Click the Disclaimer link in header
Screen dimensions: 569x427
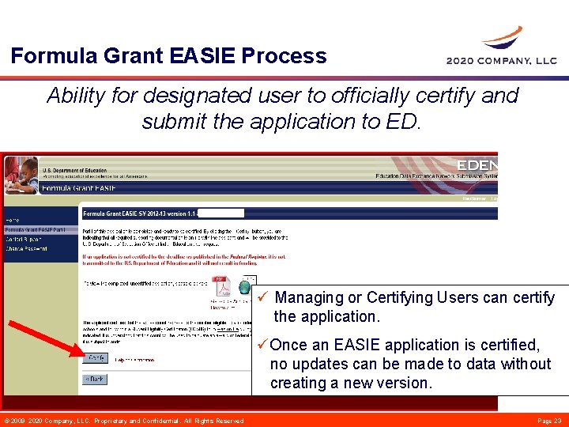click(474, 198)
